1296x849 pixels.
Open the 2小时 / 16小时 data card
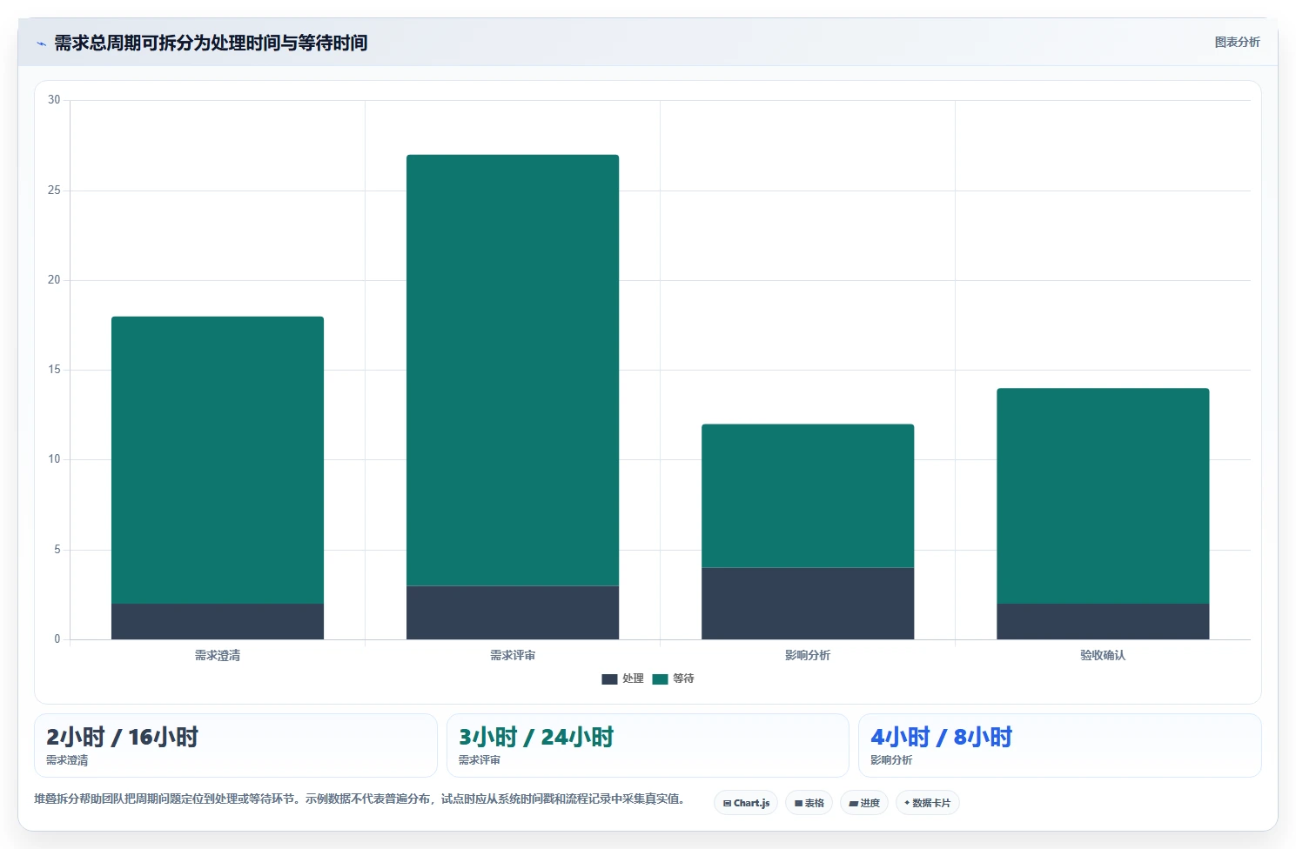(x=235, y=745)
